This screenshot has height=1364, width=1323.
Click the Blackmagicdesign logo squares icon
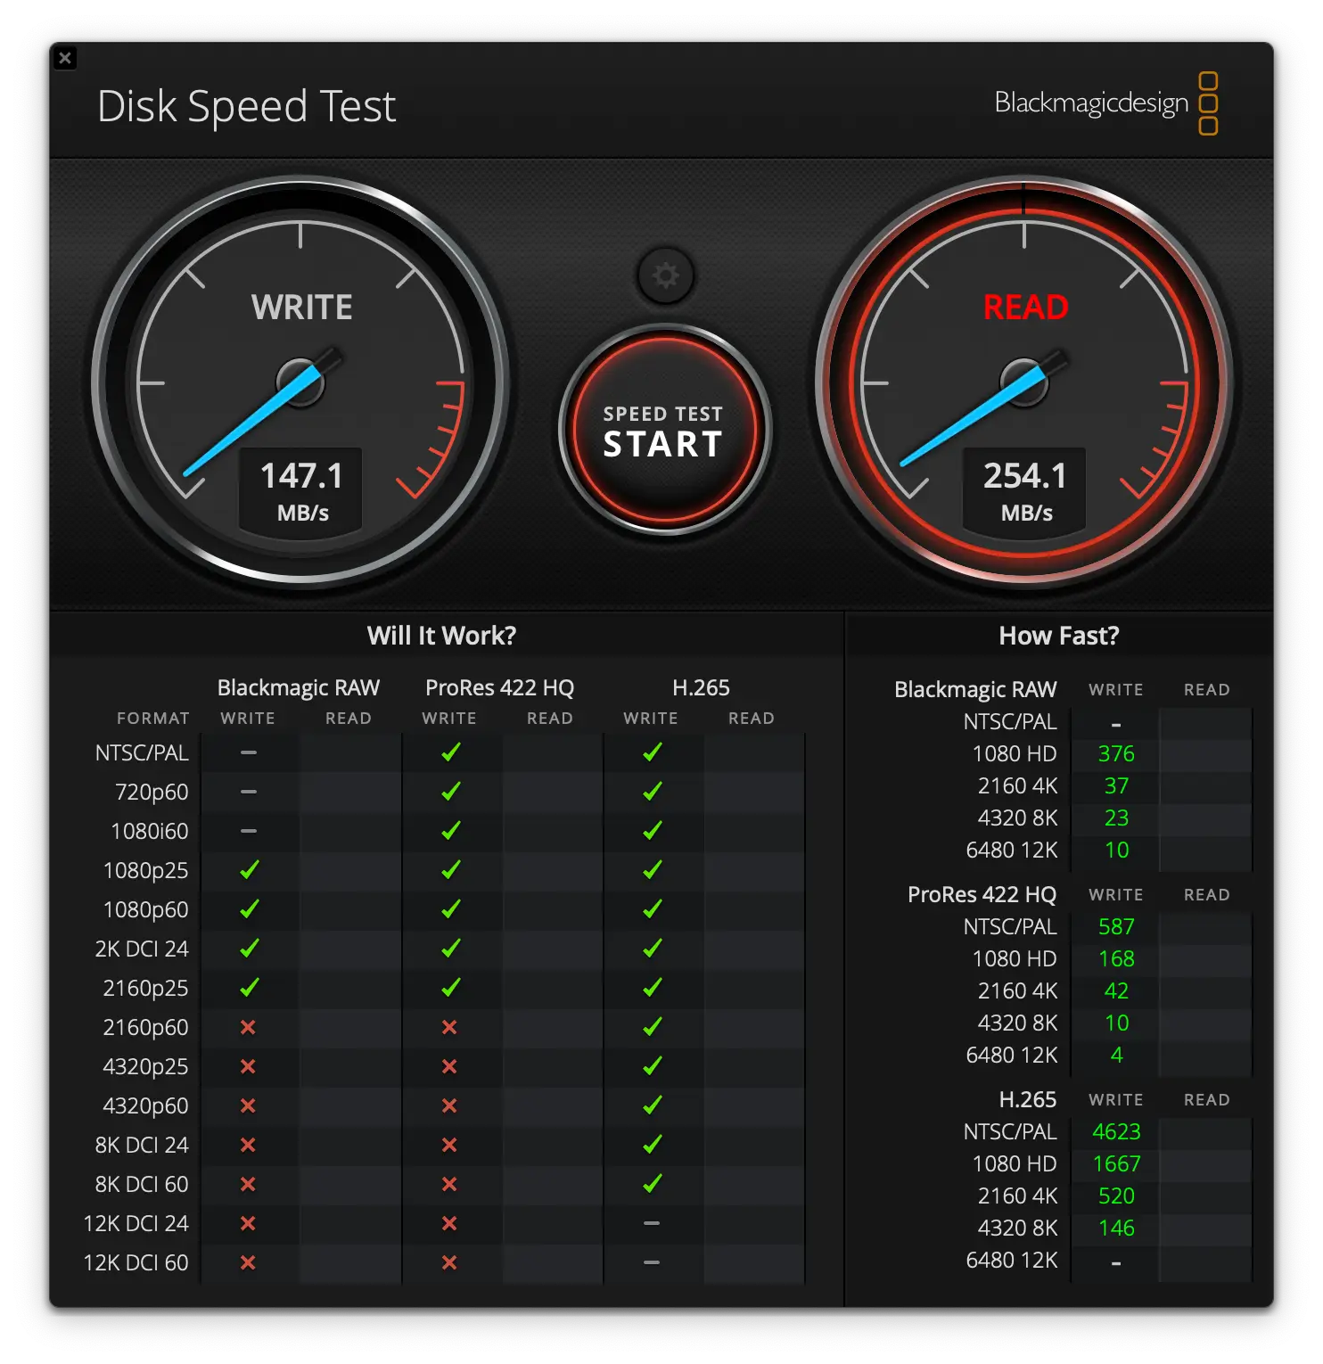1208,103
